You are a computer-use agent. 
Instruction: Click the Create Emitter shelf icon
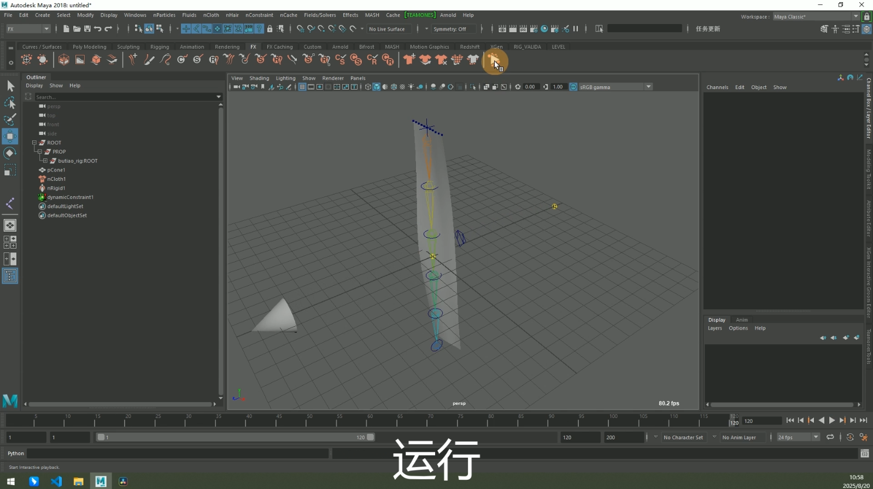tap(26, 60)
